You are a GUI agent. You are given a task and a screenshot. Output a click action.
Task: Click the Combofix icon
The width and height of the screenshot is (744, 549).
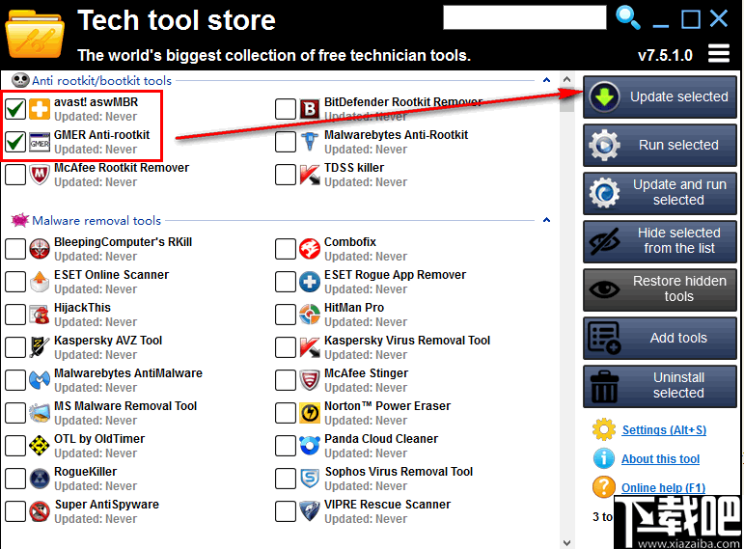[x=310, y=249]
